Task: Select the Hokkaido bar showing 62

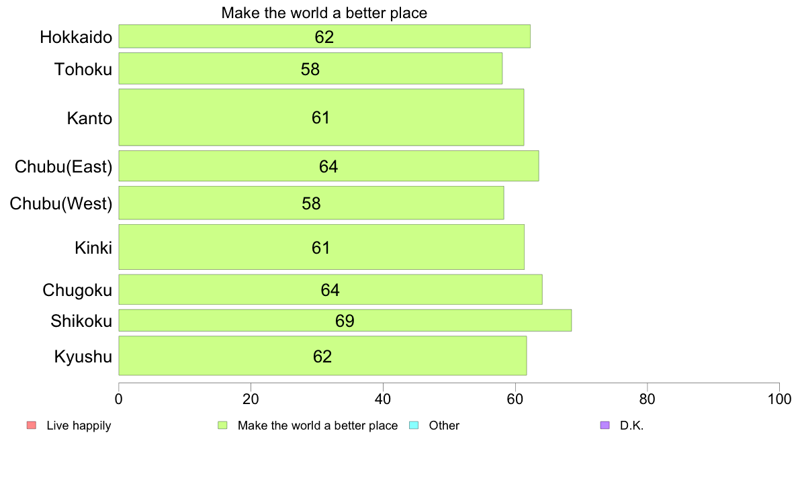Action: (324, 37)
